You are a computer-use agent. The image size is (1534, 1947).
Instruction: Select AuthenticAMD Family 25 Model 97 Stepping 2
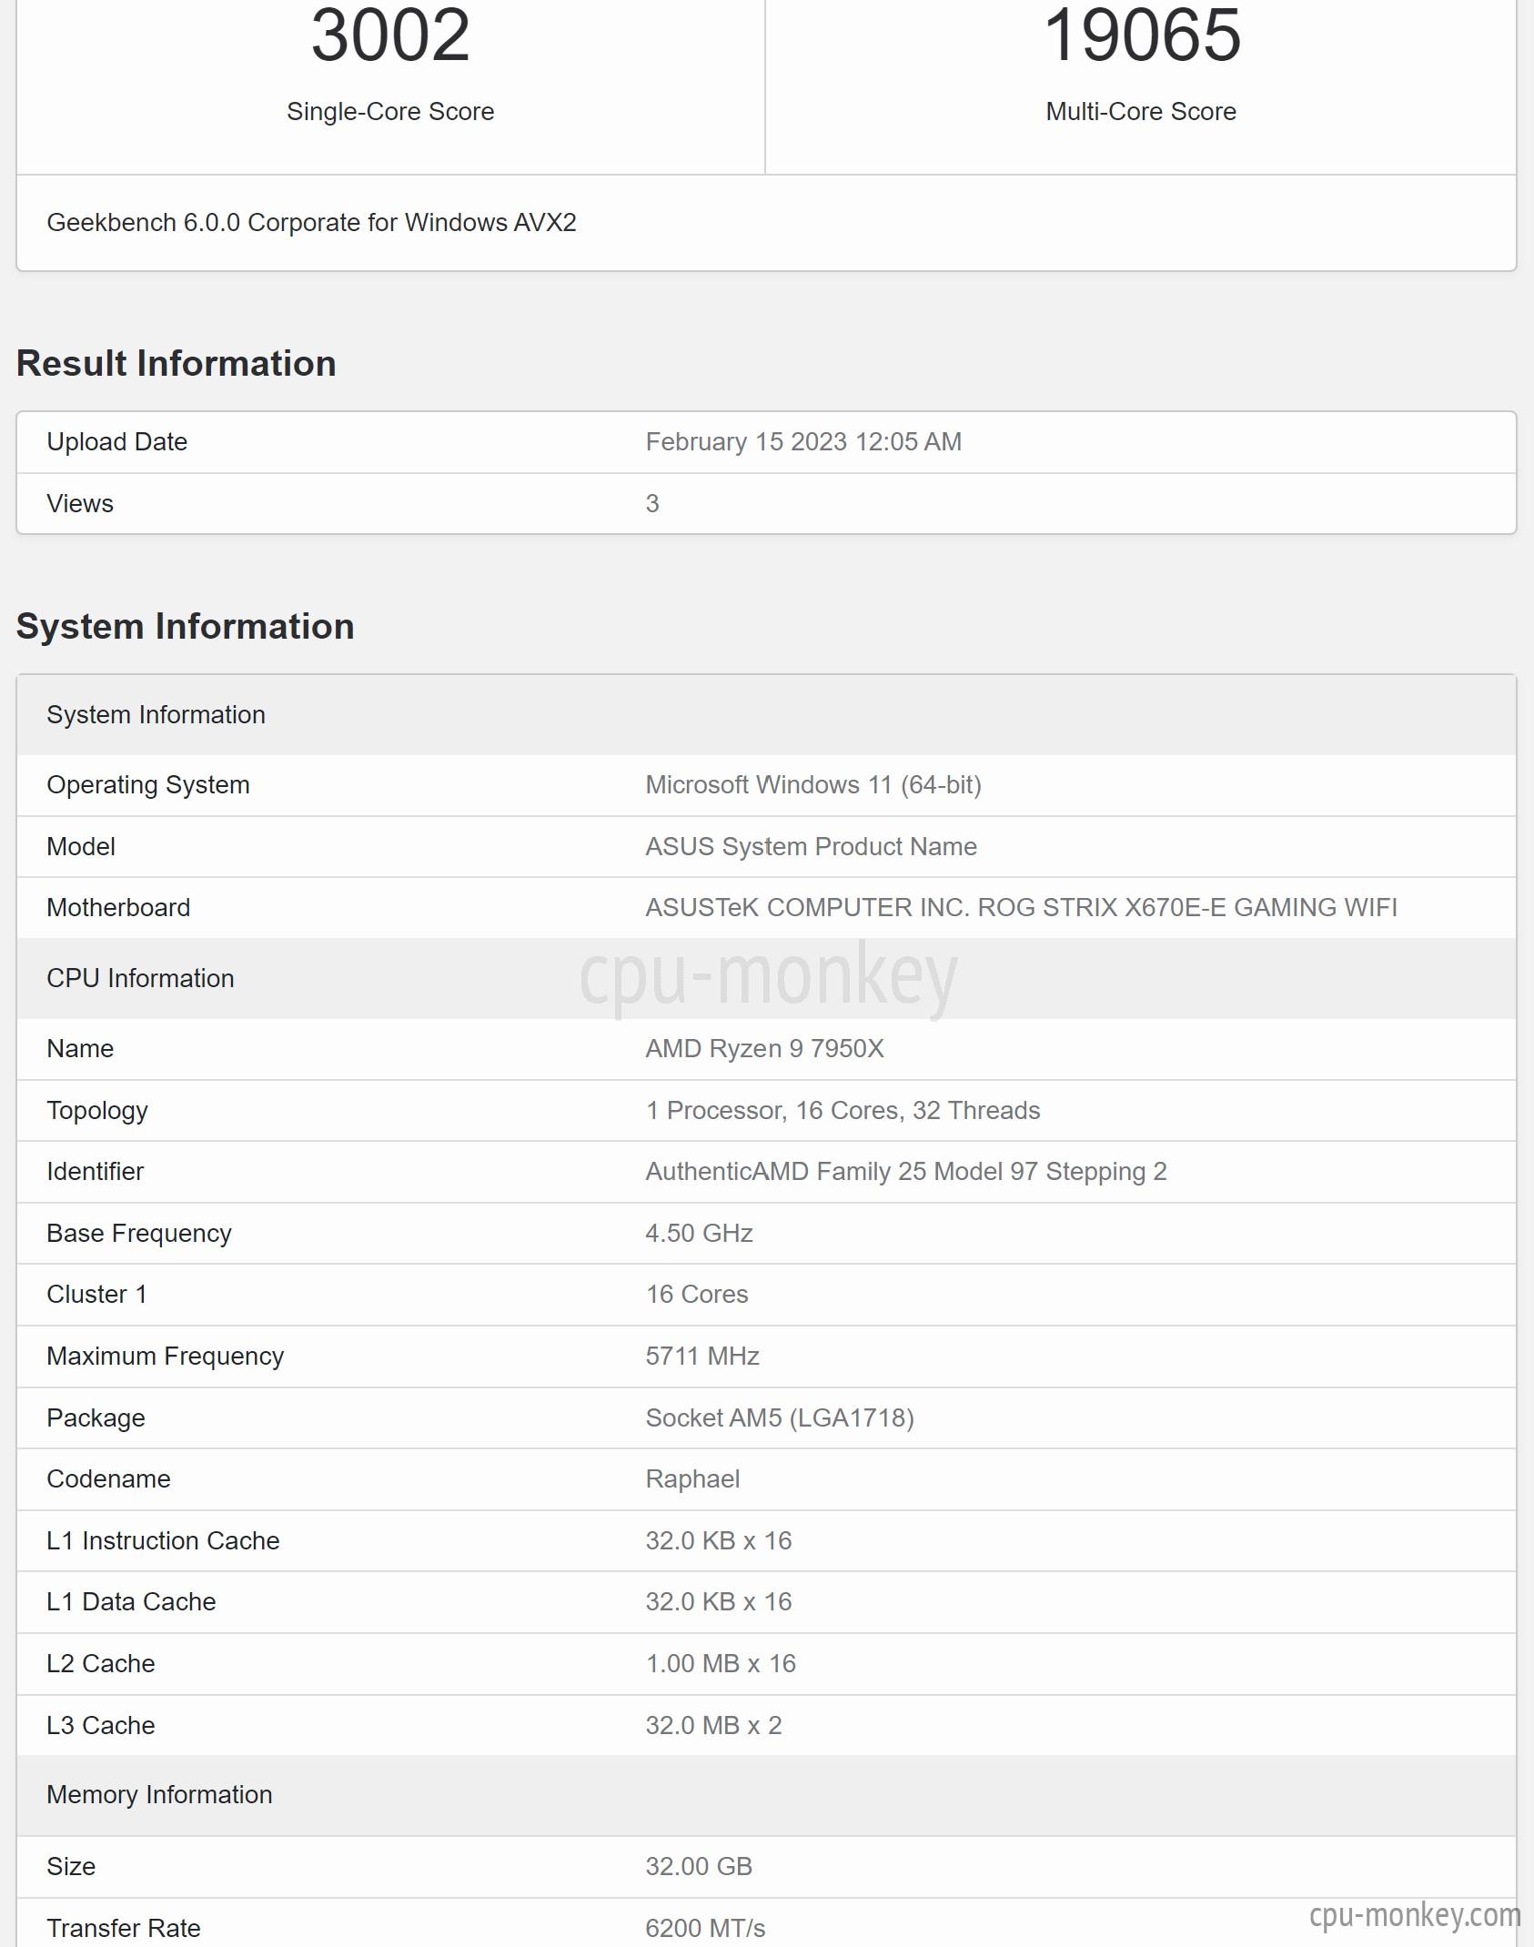click(906, 1172)
